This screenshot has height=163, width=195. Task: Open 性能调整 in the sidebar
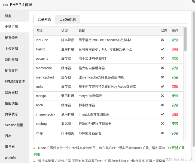click(15, 103)
